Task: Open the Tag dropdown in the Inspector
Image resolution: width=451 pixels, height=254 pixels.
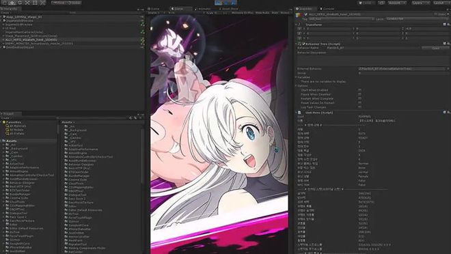Action: tap(342, 19)
